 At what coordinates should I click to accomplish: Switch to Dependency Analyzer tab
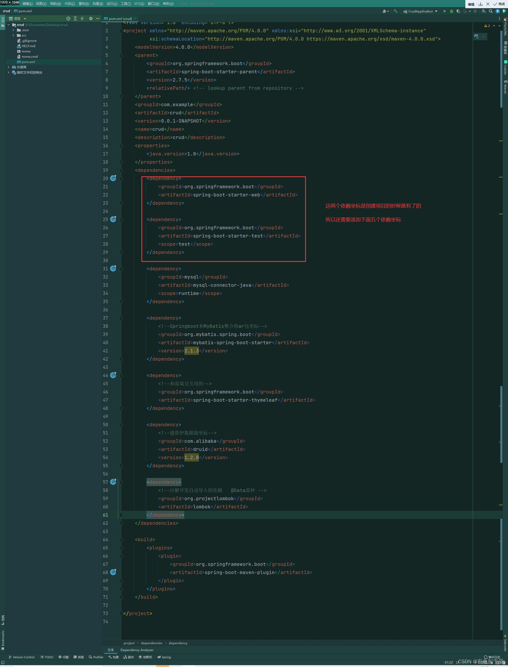pyautogui.click(x=137, y=650)
